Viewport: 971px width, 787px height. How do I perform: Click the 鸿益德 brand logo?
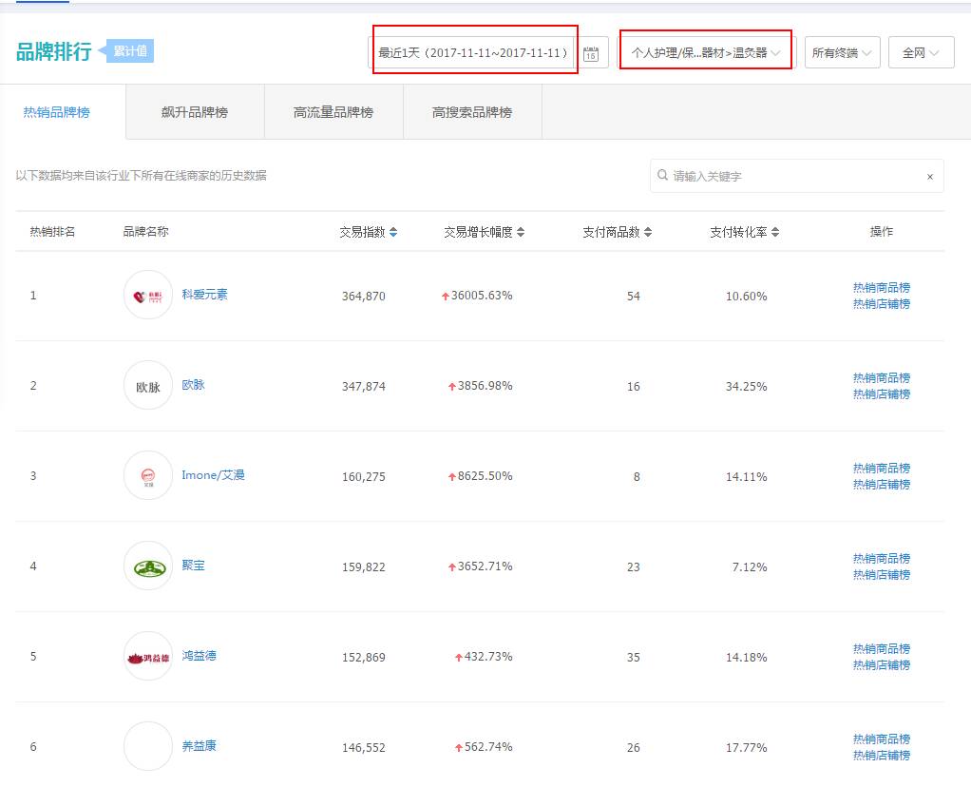tap(148, 657)
